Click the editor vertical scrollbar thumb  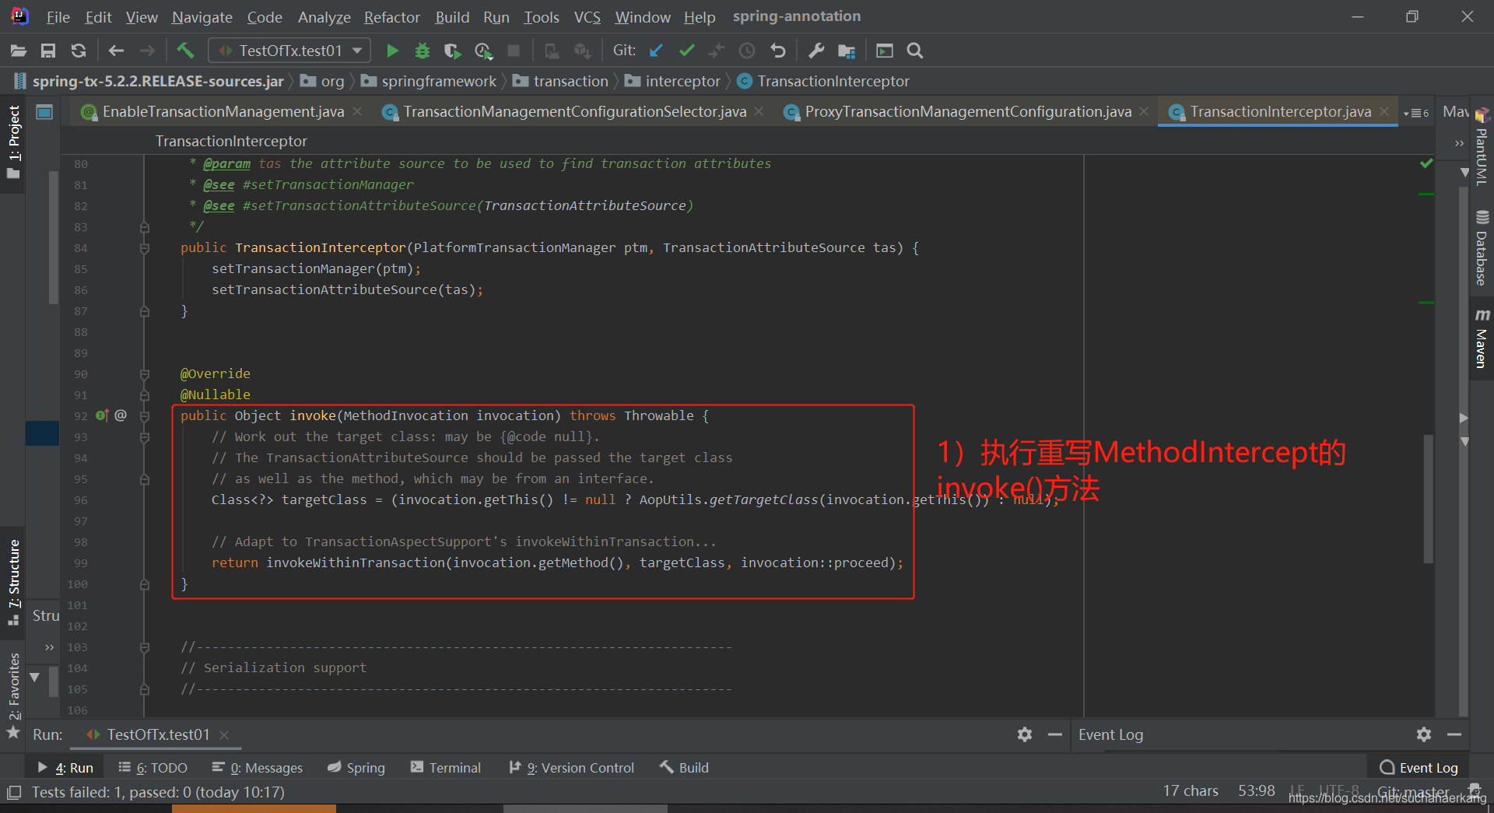coord(1429,498)
